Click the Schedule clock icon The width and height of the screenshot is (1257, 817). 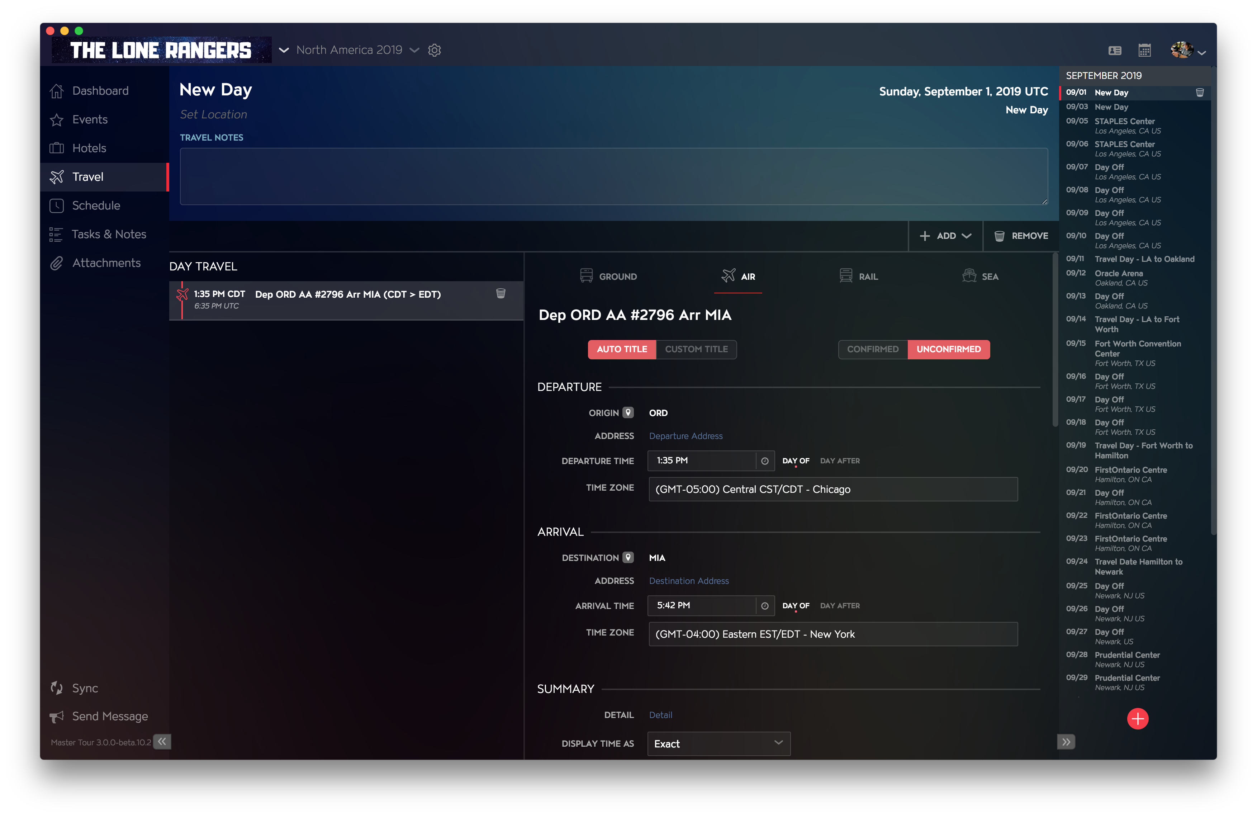click(57, 206)
